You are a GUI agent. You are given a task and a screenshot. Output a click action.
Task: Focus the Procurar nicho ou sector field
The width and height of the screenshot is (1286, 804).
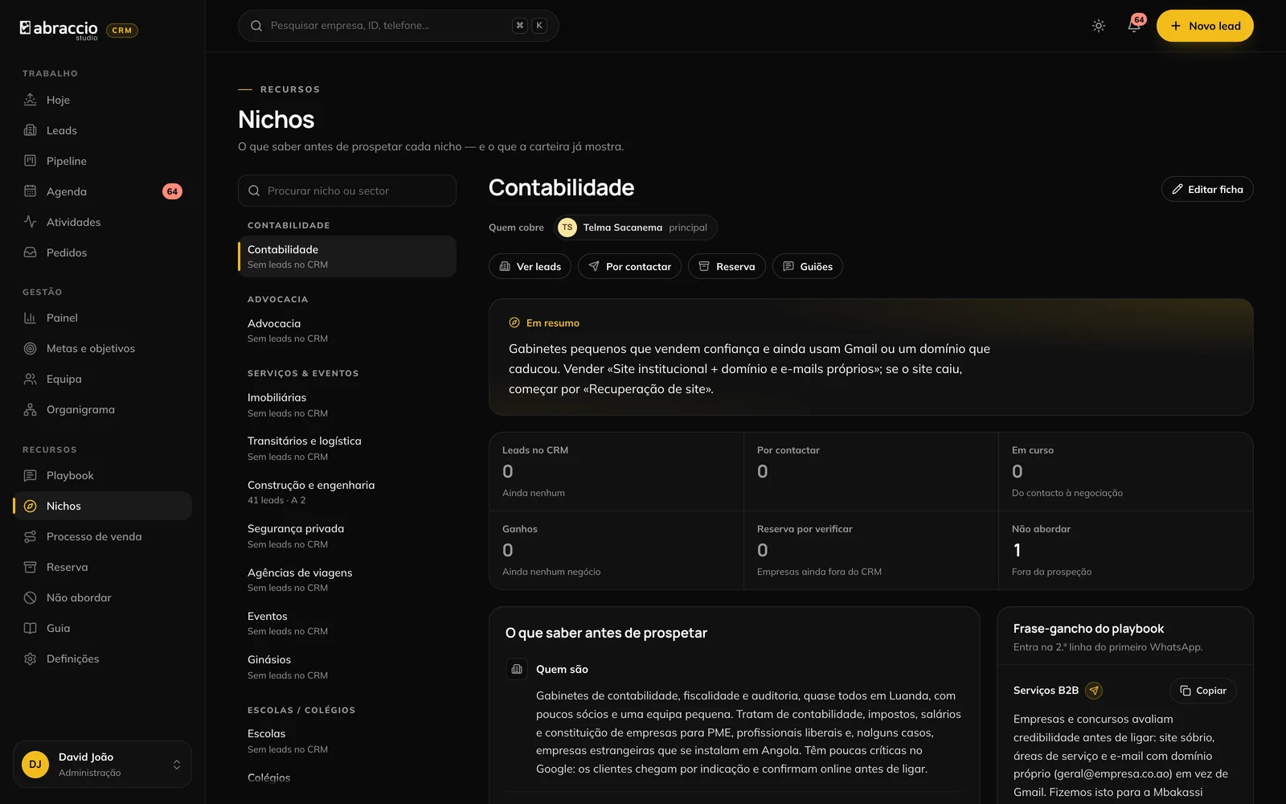347,191
